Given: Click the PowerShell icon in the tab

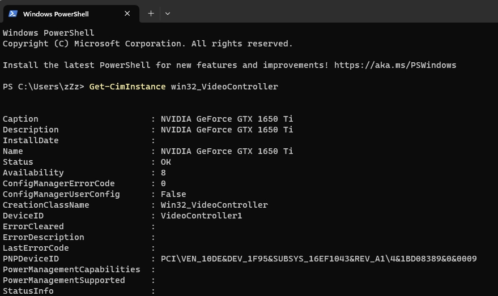Looking at the screenshot, I should click(12, 14).
